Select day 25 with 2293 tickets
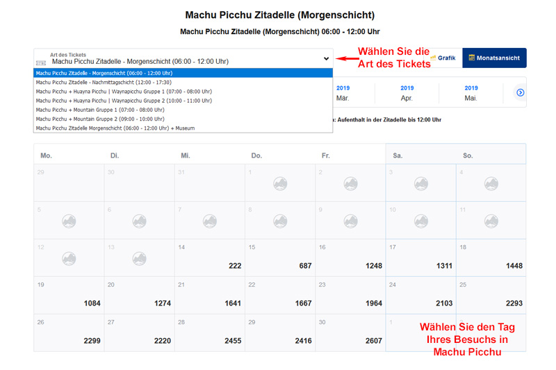 491,295
